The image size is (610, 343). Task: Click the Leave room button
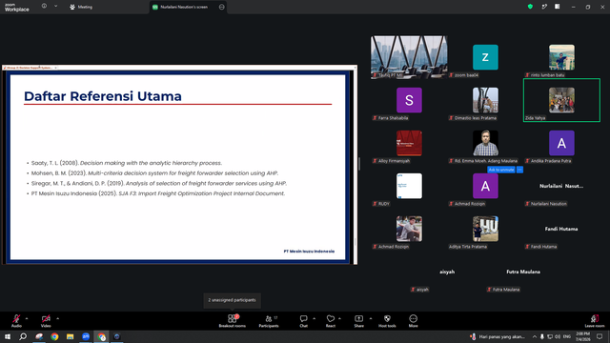595,321
